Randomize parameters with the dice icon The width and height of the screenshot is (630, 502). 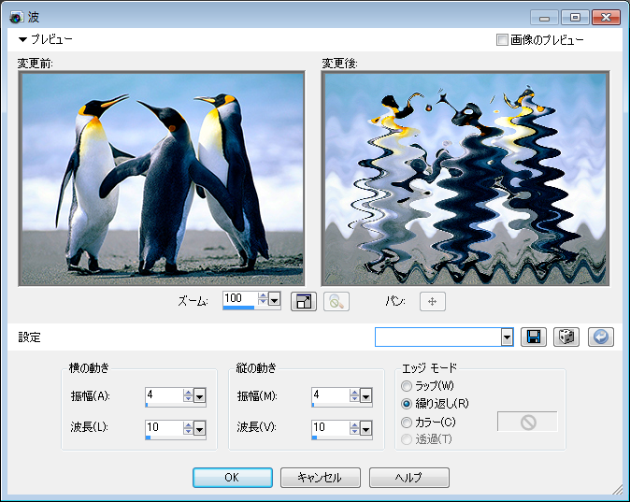pos(566,337)
